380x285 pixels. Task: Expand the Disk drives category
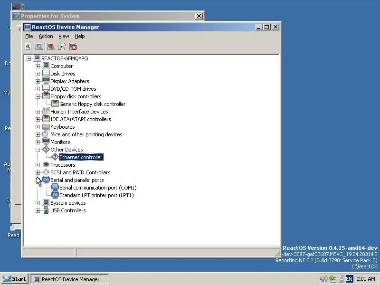coord(38,74)
